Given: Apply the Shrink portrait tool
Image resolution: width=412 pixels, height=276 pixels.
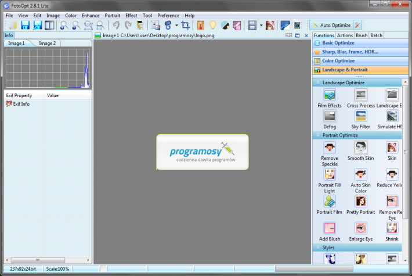Looking at the screenshot, I should 392,232.
